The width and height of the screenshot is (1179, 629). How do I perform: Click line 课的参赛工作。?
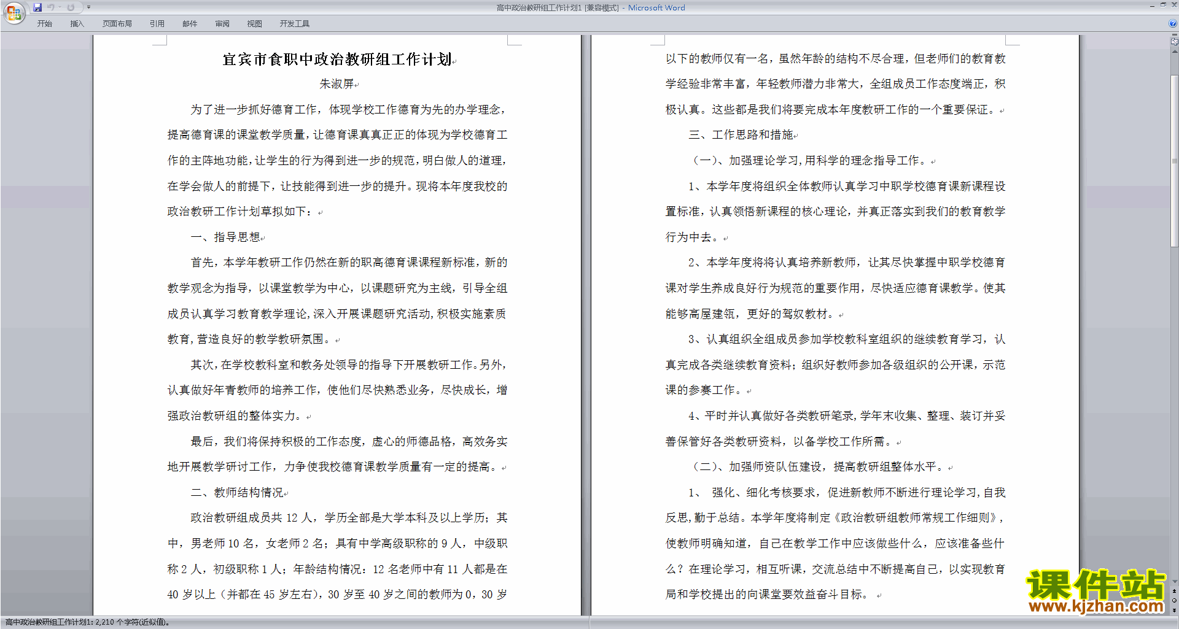click(706, 390)
